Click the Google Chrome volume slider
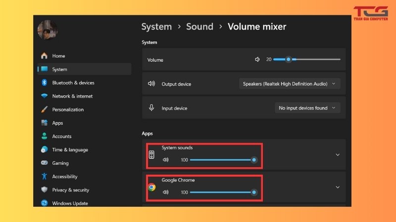This screenshot has width=396, height=222. tap(222, 192)
